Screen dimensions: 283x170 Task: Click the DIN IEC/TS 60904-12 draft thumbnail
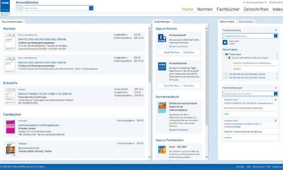click(x=10, y=96)
